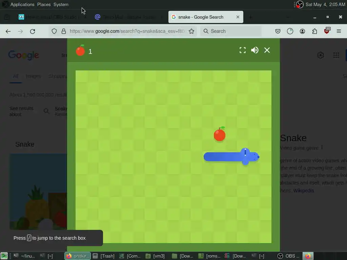Viewport: 347px width, 260px height.
Task: Open the [roms... taskbar window
Action: click(x=209, y=256)
